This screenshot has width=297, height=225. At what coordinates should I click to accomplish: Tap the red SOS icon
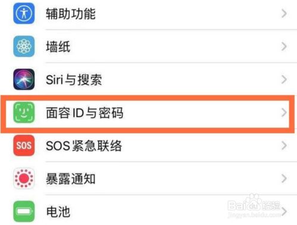[x=24, y=145]
